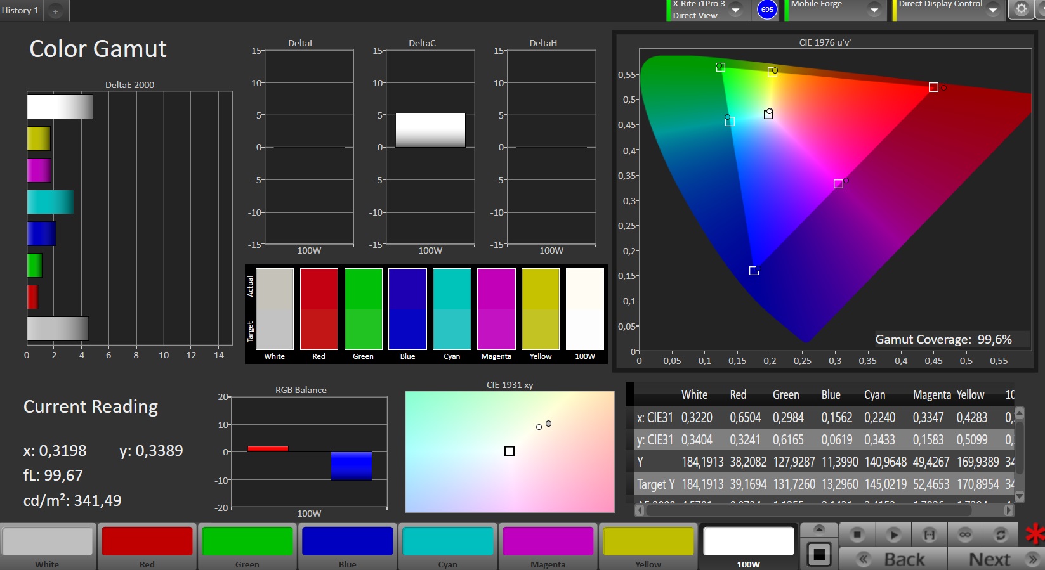This screenshot has height=570, width=1045.
Task: Click the black square pattern window icon
Action: pos(819,555)
